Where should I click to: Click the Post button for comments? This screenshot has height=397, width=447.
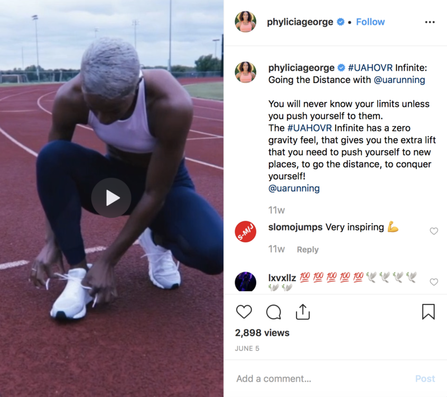click(x=425, y=378)
